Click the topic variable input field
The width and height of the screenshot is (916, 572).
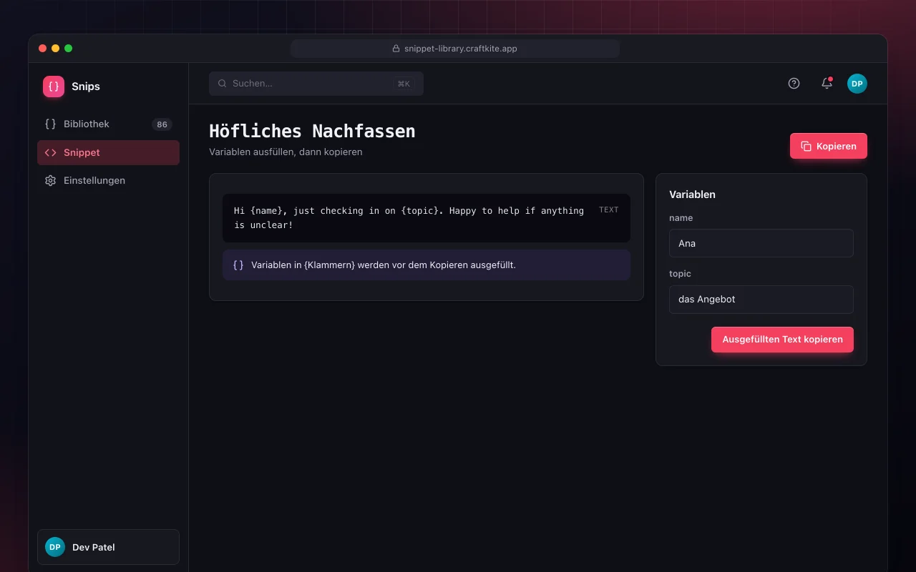761,300
